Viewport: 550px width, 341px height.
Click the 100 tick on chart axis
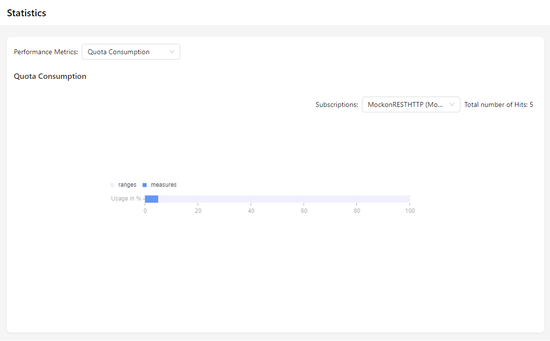click(410, 211)
